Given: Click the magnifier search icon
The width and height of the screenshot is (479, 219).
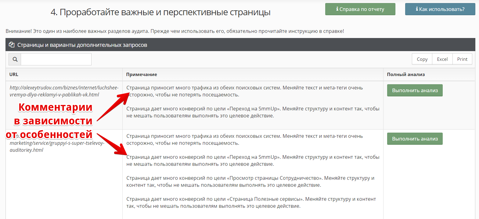Looking at the screenshot, I should coord(15,59).
